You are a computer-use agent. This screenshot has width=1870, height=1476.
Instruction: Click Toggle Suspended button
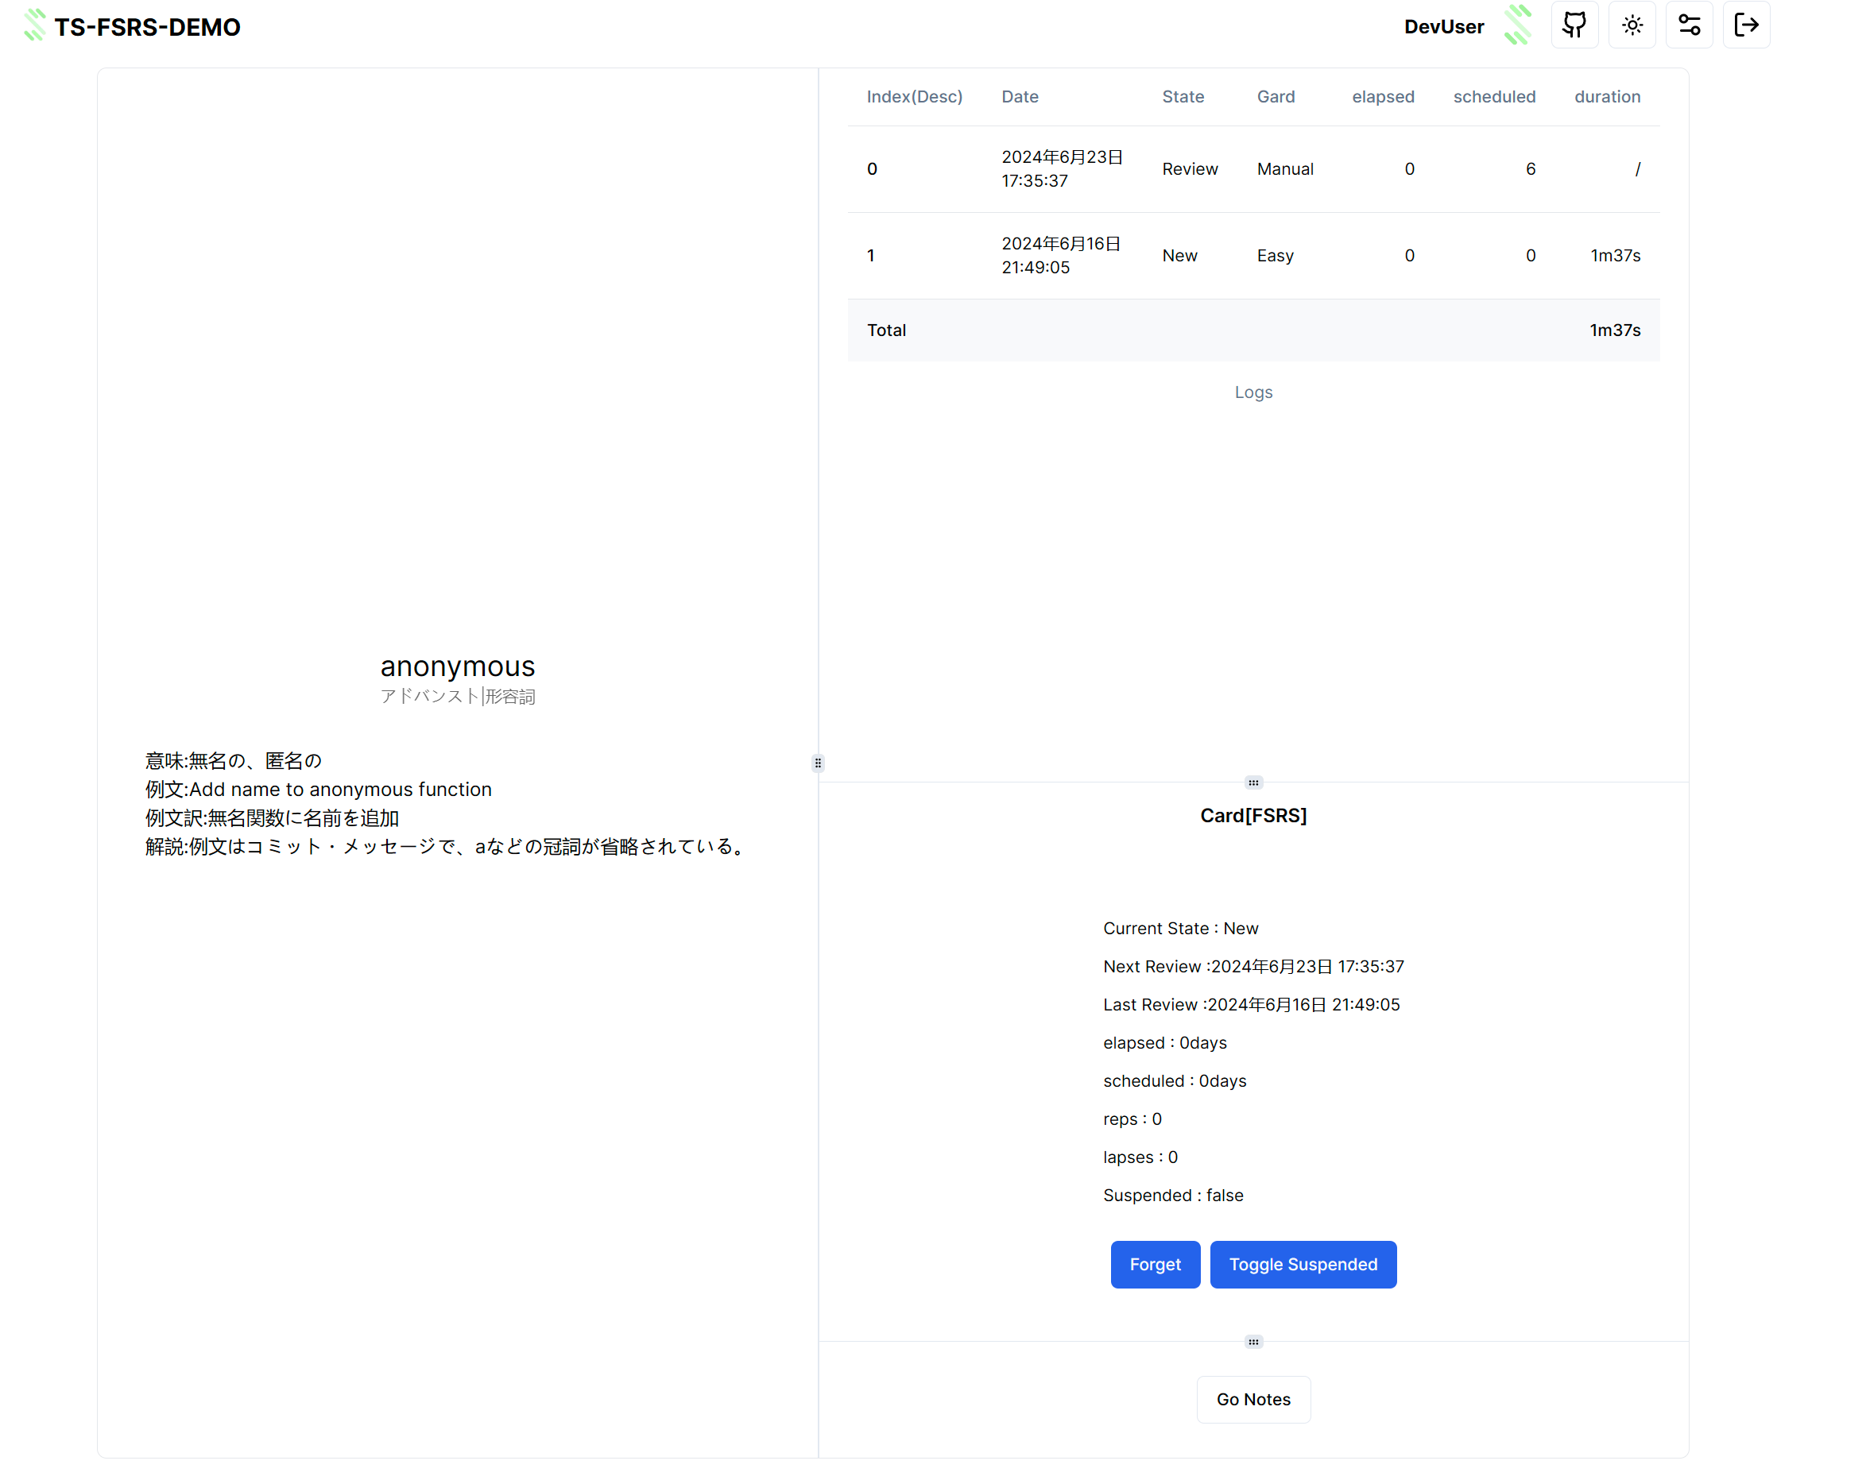(x=1302, y=1264)
